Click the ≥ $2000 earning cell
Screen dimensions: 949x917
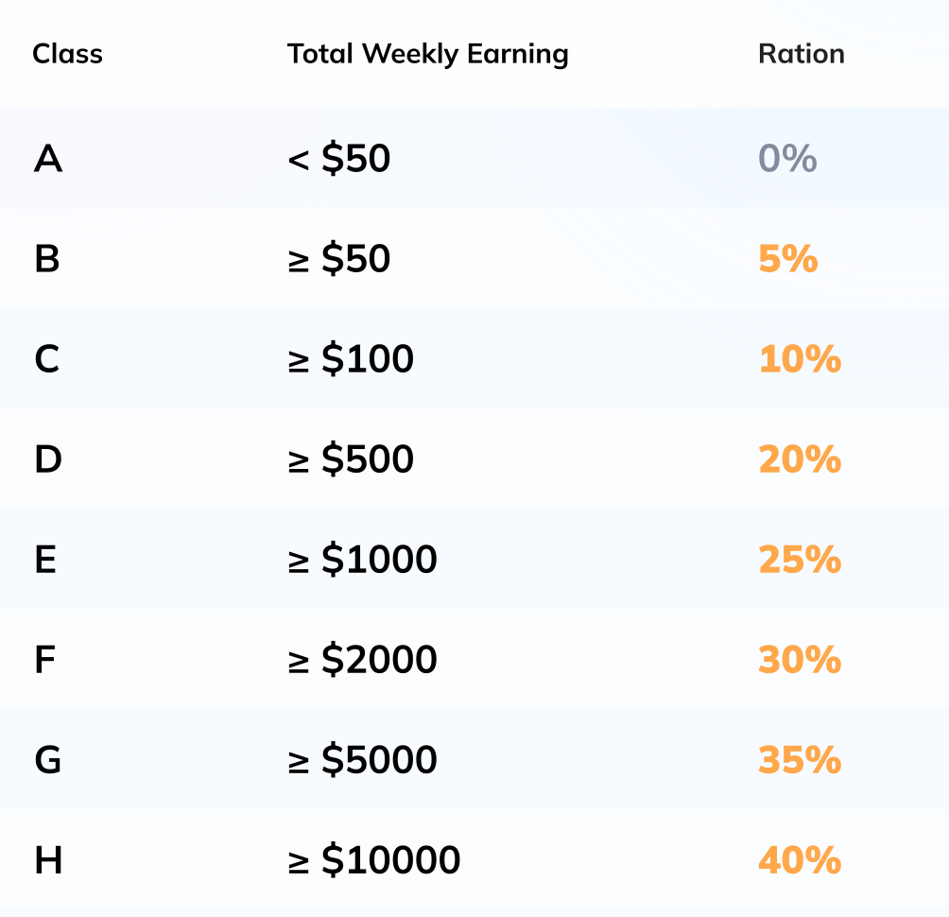click(x=362, y=660)
